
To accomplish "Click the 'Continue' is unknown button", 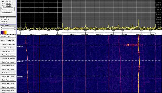I will 8,58.
